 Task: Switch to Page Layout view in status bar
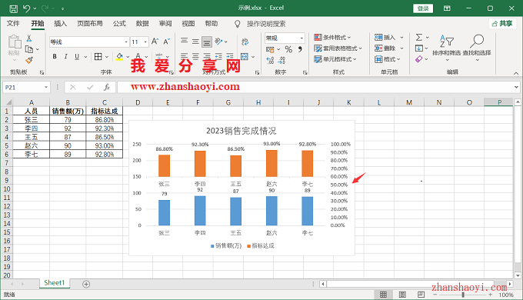pyautogui.click(x=402, y=295)
